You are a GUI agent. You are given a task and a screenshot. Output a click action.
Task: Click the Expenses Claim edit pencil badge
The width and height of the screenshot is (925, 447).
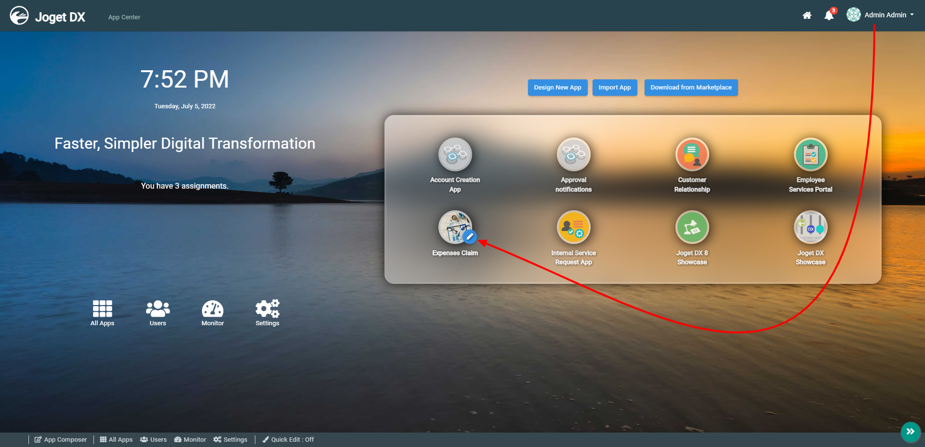coord(470,237)
